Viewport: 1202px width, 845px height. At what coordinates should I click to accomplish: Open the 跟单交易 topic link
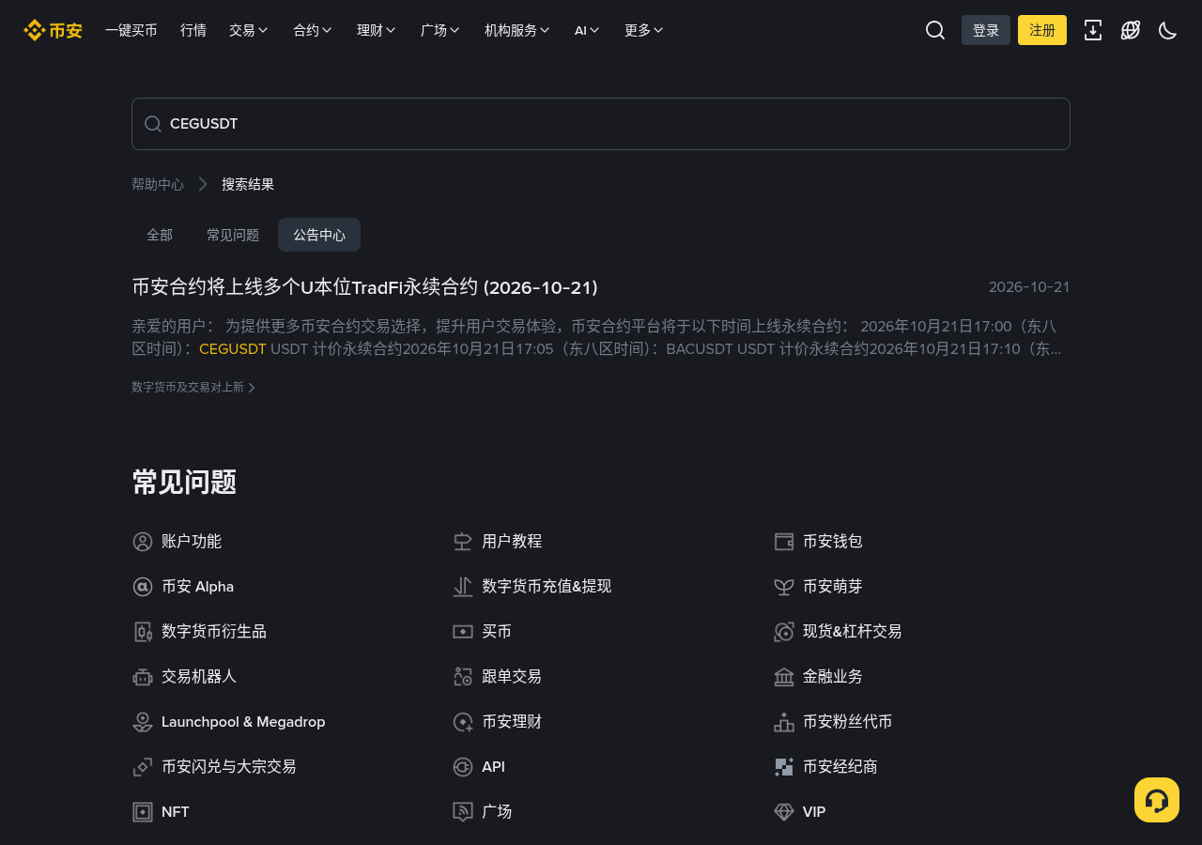point(512,677)
